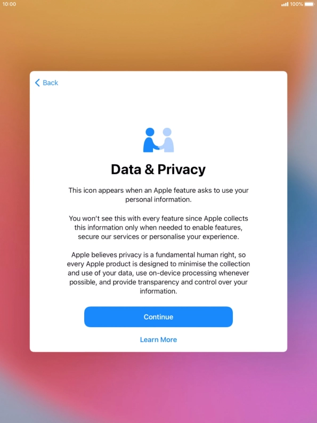Image resolution: width=317 pixels, height=423 pixels.
Task: Click the "This icon appears" paragraph
Action: [x=158, y=195]
